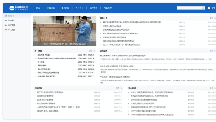Open the 流程管理 top menu

pos(93,8)
